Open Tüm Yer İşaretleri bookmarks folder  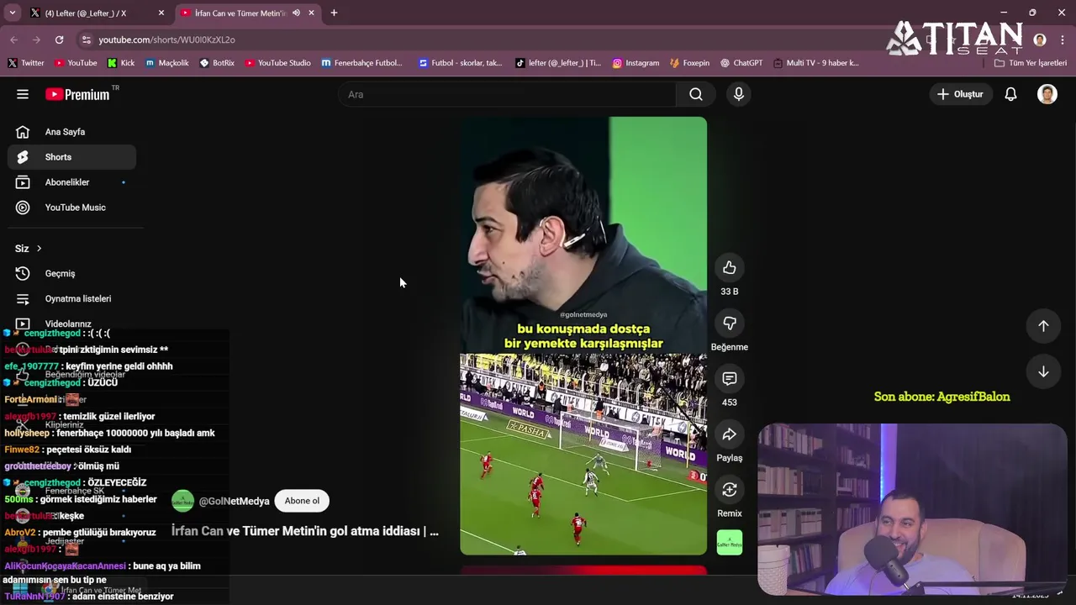(x=1031, y=63)
